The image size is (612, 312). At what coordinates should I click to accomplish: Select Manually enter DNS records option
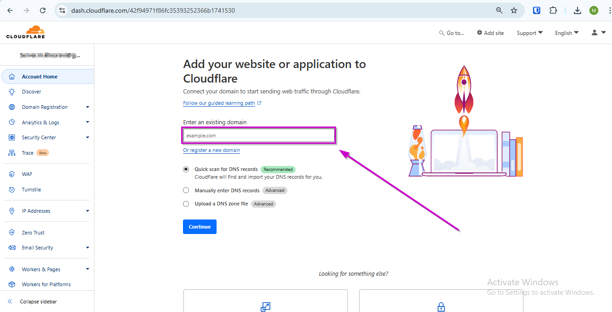186,190
